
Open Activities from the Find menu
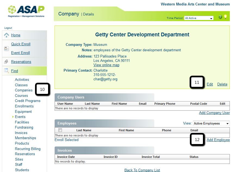click(22, 79)
